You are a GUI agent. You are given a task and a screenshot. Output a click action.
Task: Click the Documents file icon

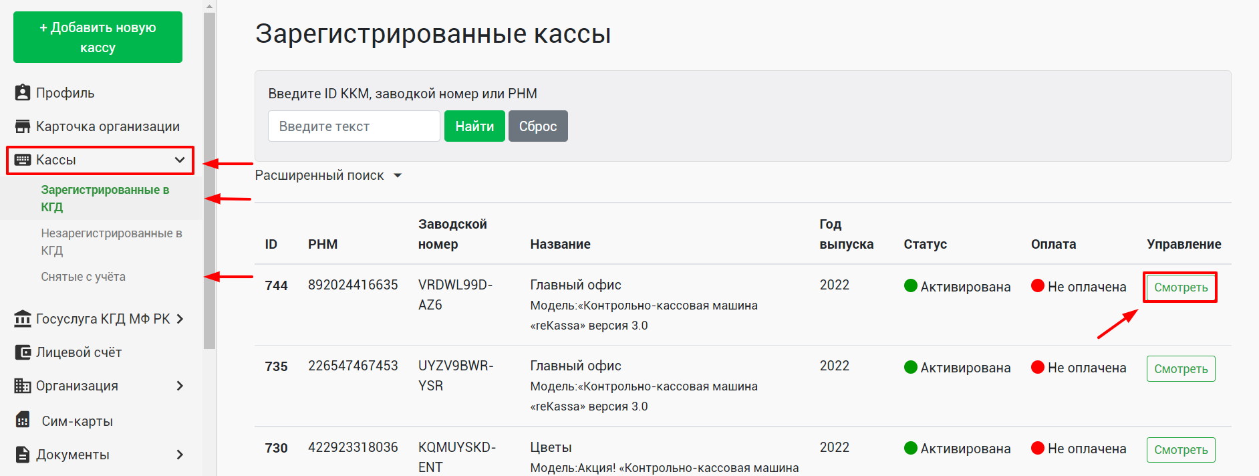23,455
